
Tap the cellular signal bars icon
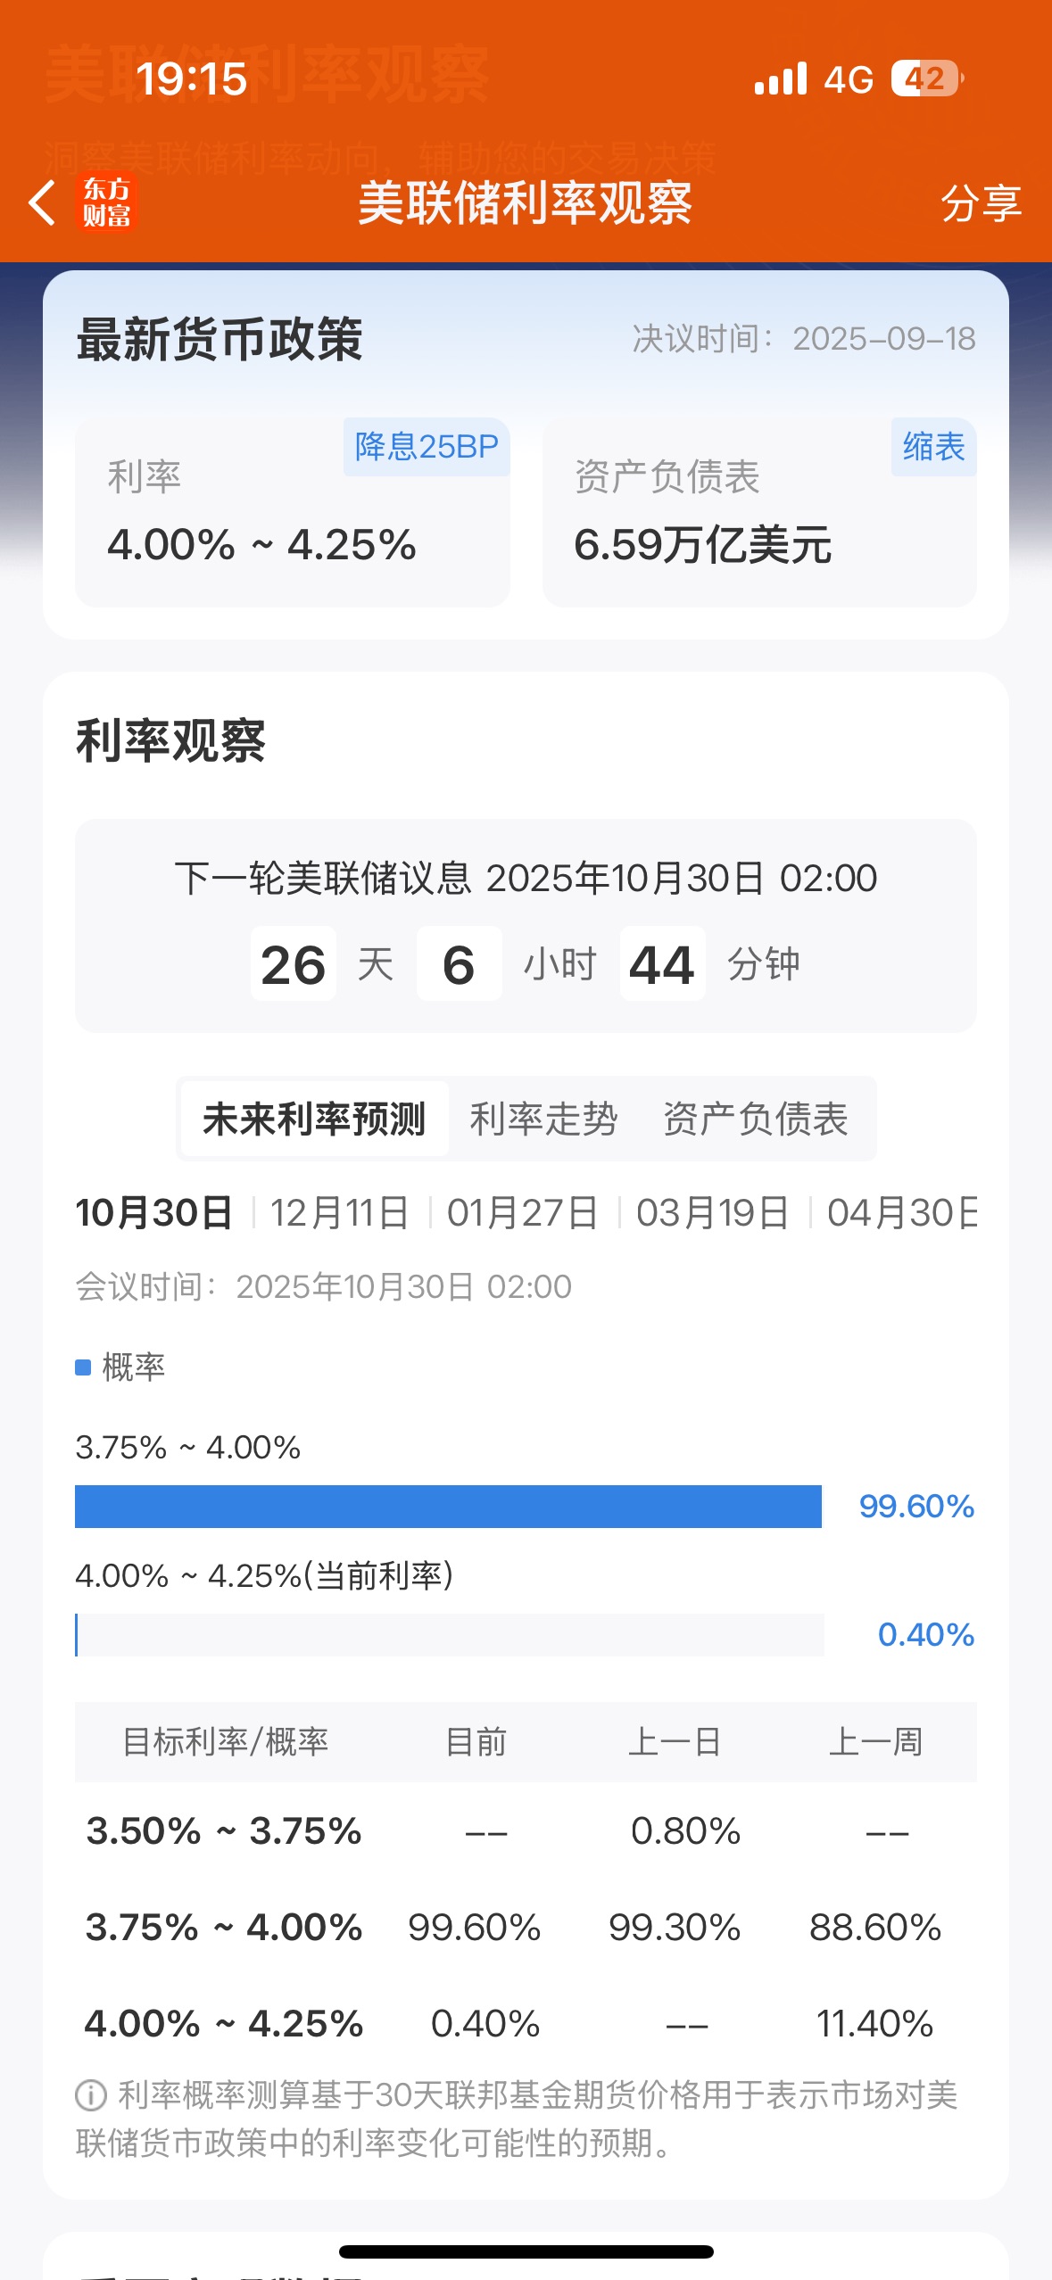(781, 79)
